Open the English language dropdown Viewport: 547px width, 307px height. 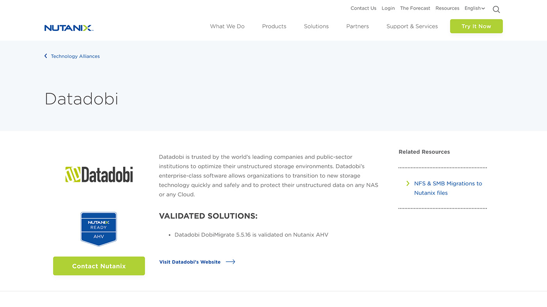(x=474, y=8)
